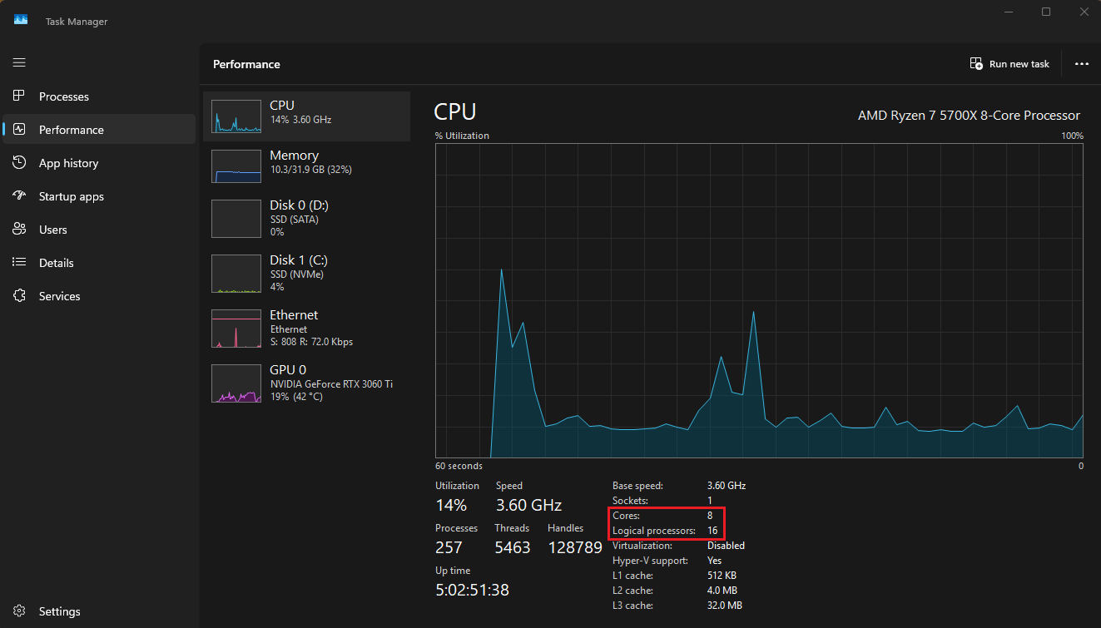The width and height of the screenshot is (1101, 628).
Task: Click the Task Manager app icon
Action: 21,20
